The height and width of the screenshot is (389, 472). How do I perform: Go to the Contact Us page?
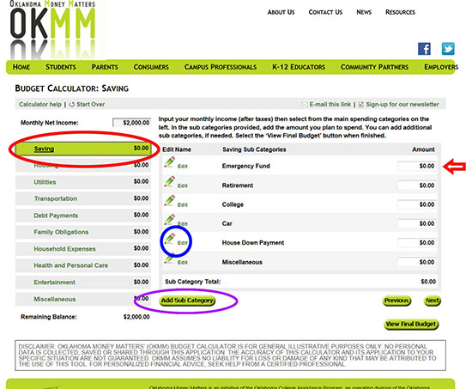(x=325, y=12)
